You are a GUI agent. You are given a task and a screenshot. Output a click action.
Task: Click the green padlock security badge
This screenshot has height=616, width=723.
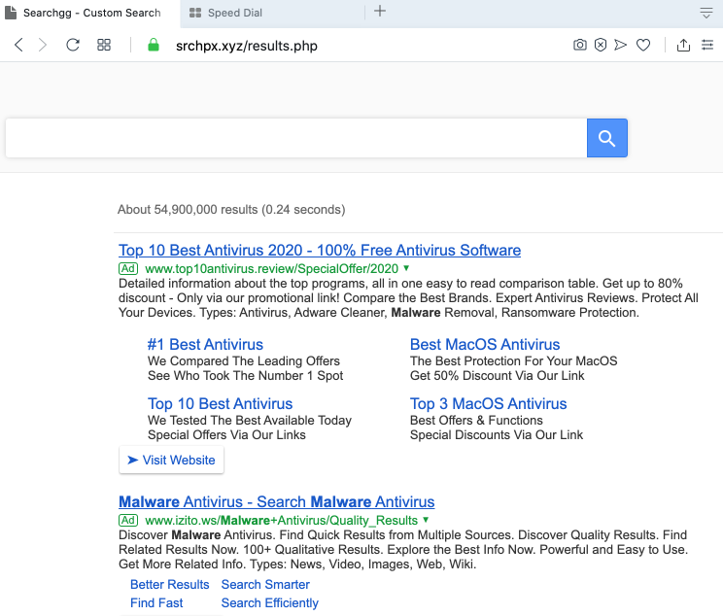[x=153, y=45]
